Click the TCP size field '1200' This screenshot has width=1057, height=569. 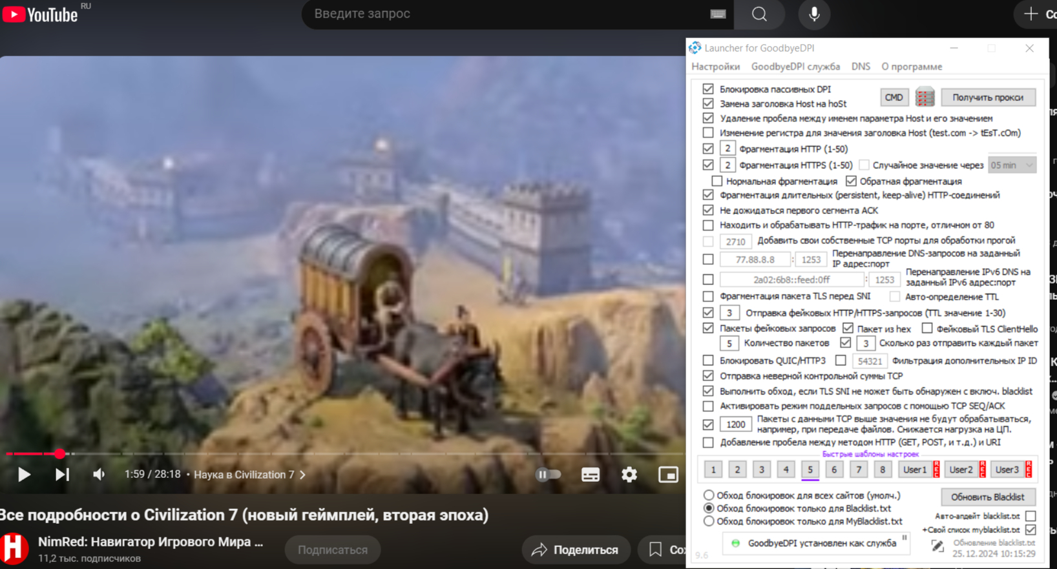coord(736,424)
